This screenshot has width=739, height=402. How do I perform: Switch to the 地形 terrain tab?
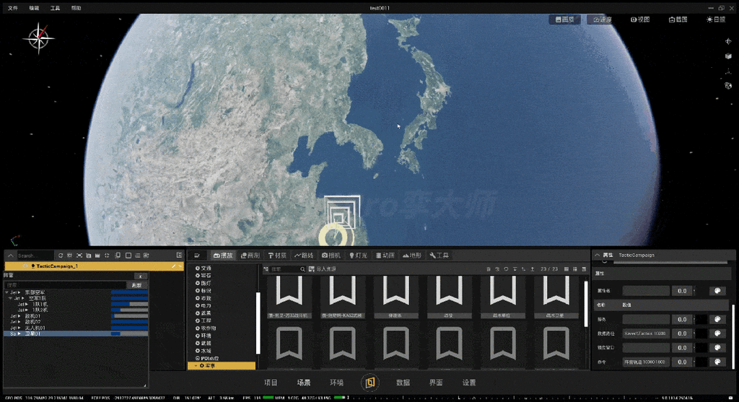tap(412, 255)
